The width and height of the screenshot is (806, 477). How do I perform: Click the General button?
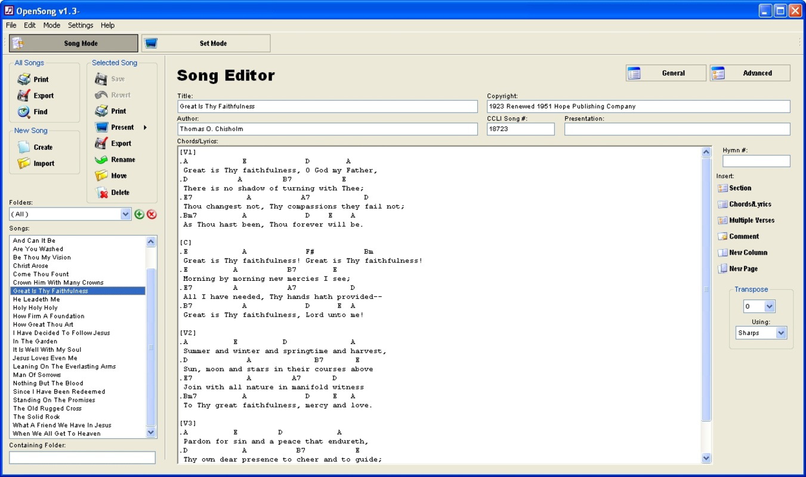665,73
